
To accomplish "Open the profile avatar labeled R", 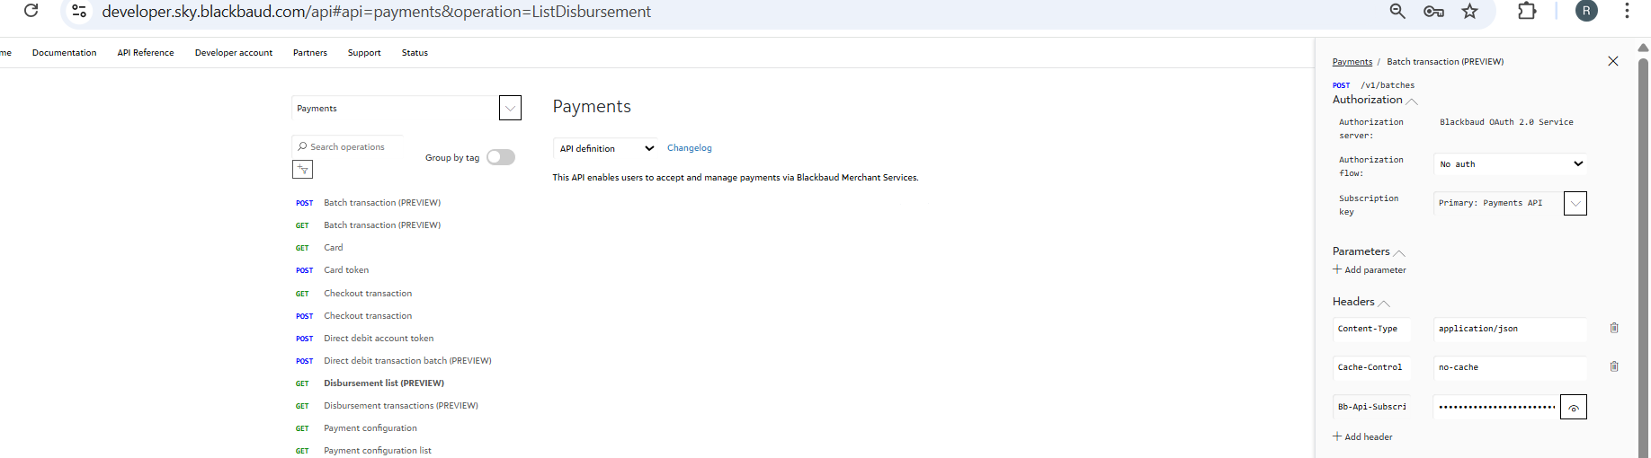I will 1586,11.
